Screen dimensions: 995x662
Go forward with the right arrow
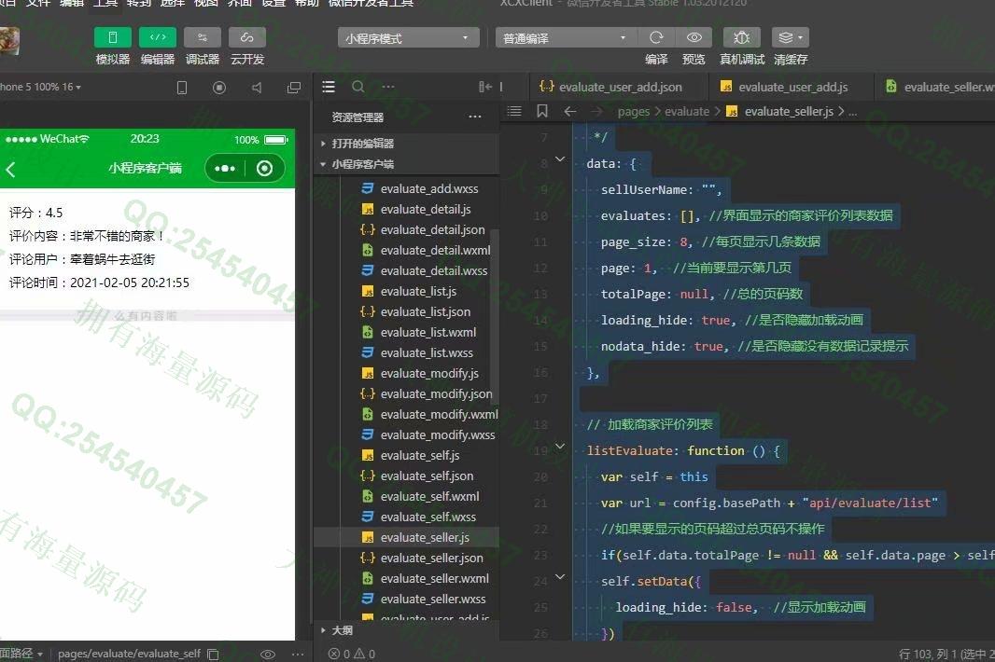pos(596,111)
